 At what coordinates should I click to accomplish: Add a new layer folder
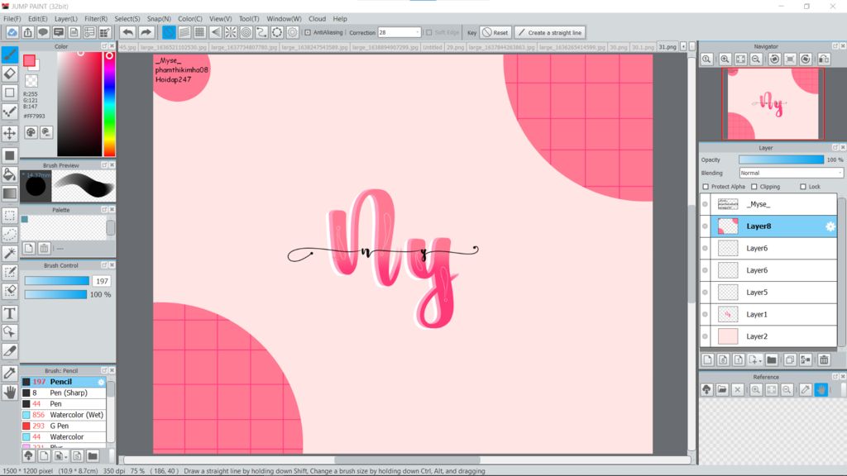pos(772,360)
